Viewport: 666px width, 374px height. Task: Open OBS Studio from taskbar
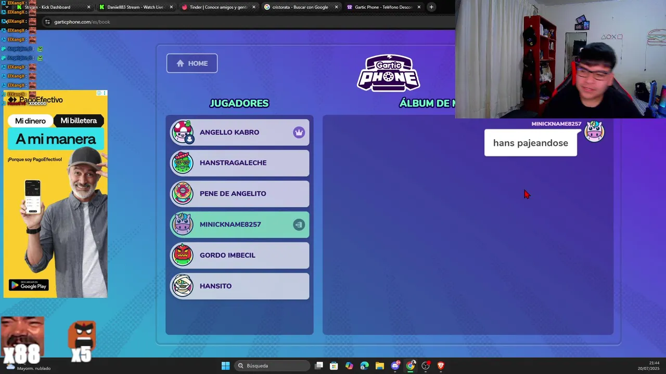[x=426, y=366]
